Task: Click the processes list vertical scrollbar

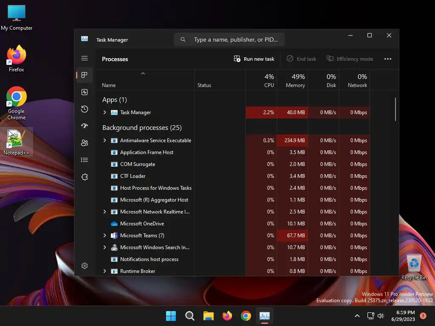Action: click(x=395, y=109)
